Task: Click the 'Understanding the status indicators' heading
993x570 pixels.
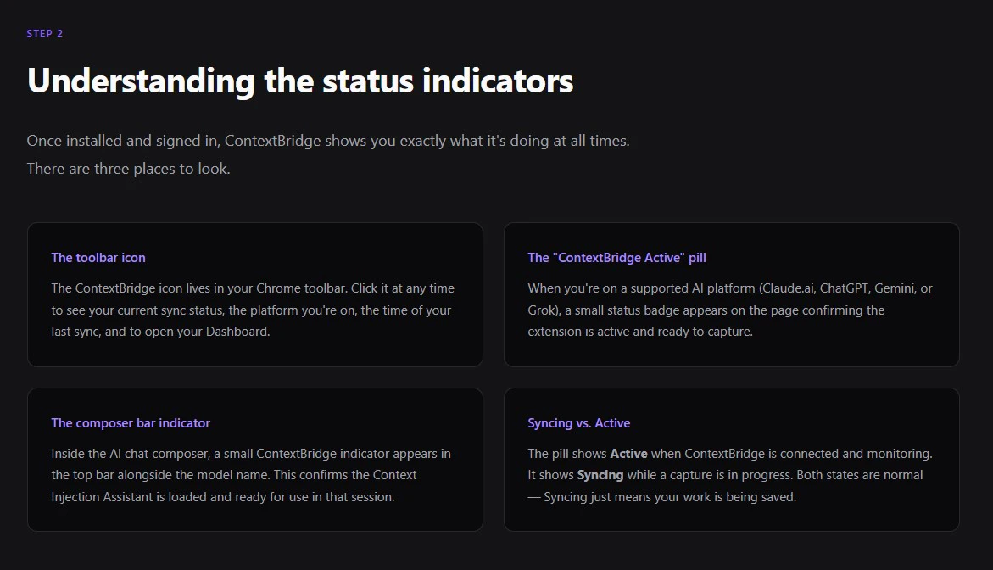Action: pyautogui.click(x=300, y=81)
